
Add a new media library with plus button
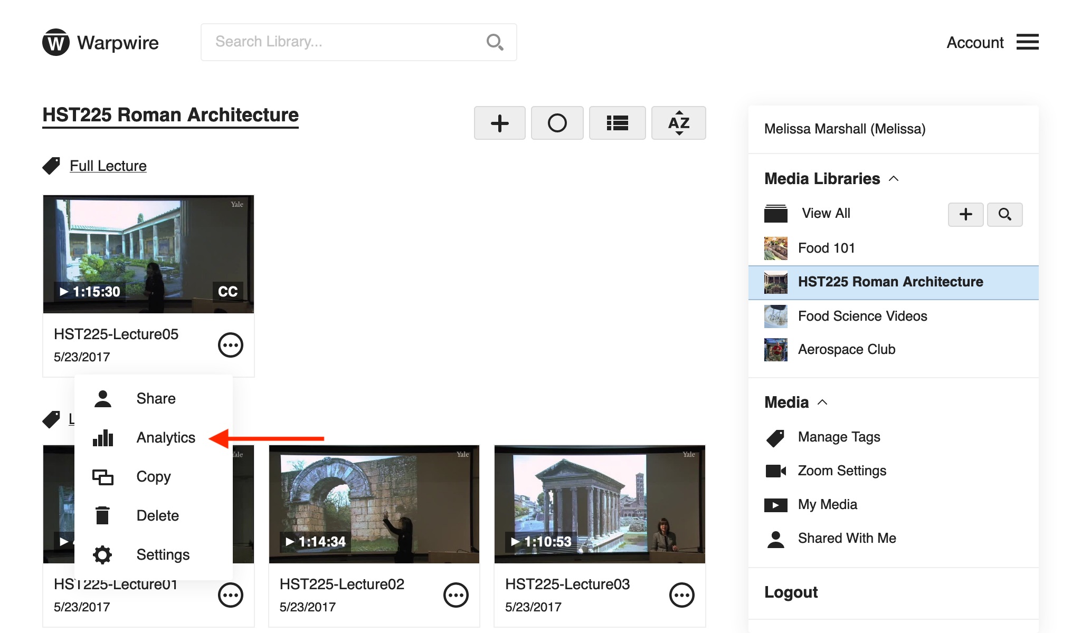965,214
